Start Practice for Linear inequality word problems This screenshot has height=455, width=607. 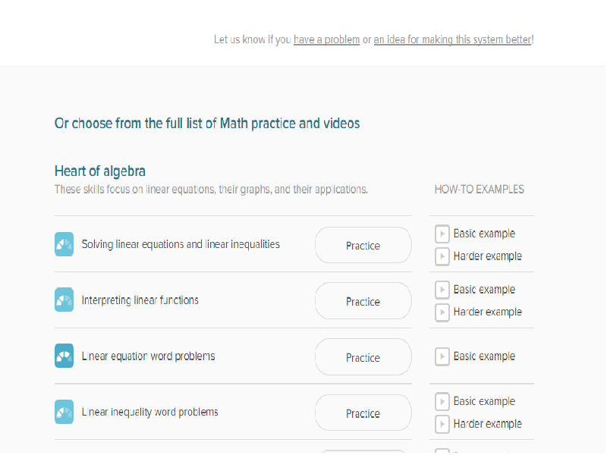coord(363,413)
